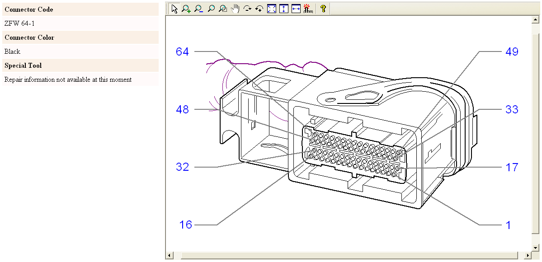
Task: Click pin label 64 on the diagram
Action: (x=182, y=52)
